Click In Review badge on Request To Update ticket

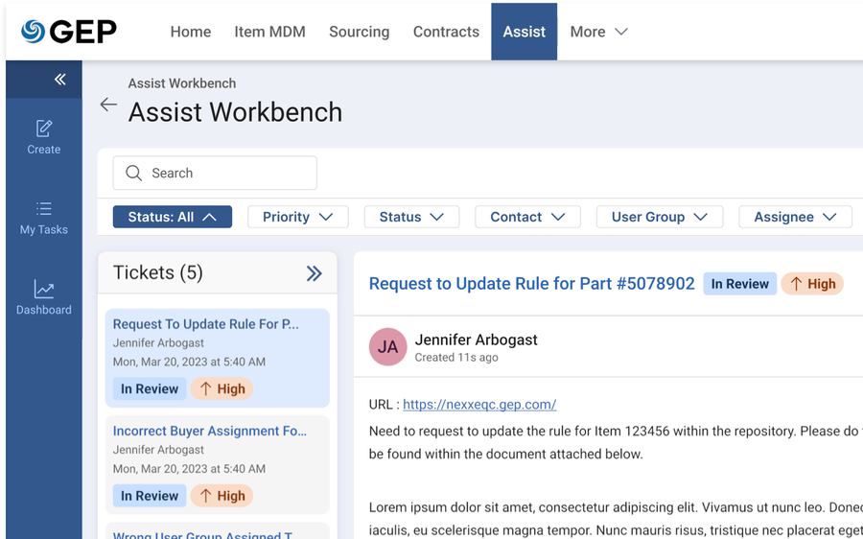150,388
